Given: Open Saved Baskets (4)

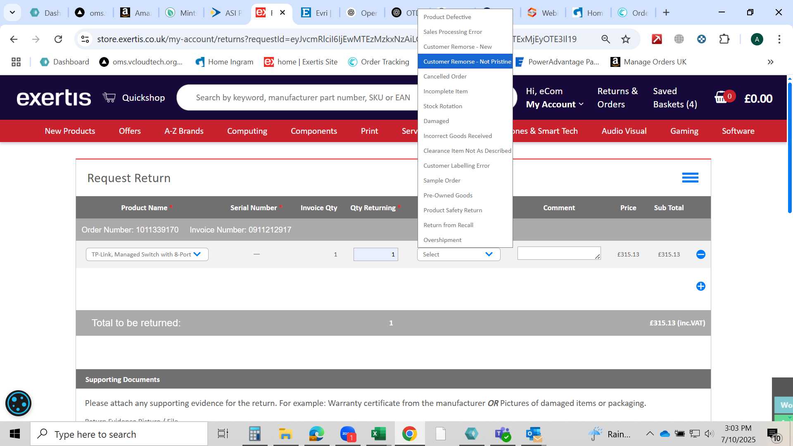Looking at the screenshot, I should point(675,98).
